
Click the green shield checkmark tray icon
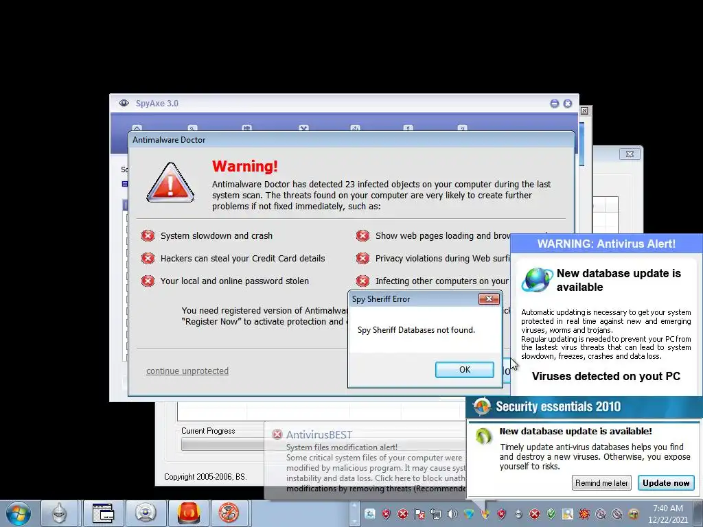click(551, 514)
